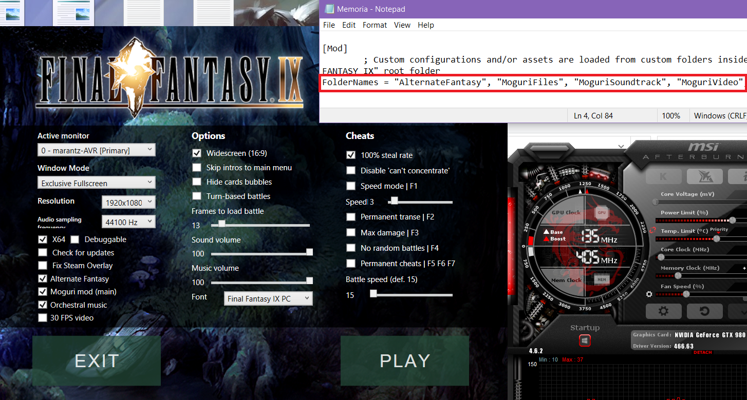Uncheck Orchestral music
The width and height of the screenshot is (747, 400).
pos(42,305)
